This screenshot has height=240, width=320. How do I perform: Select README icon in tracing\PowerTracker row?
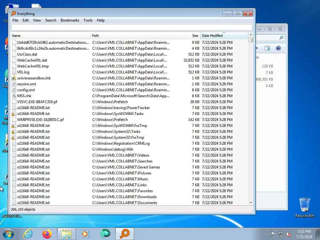(14, 108)
